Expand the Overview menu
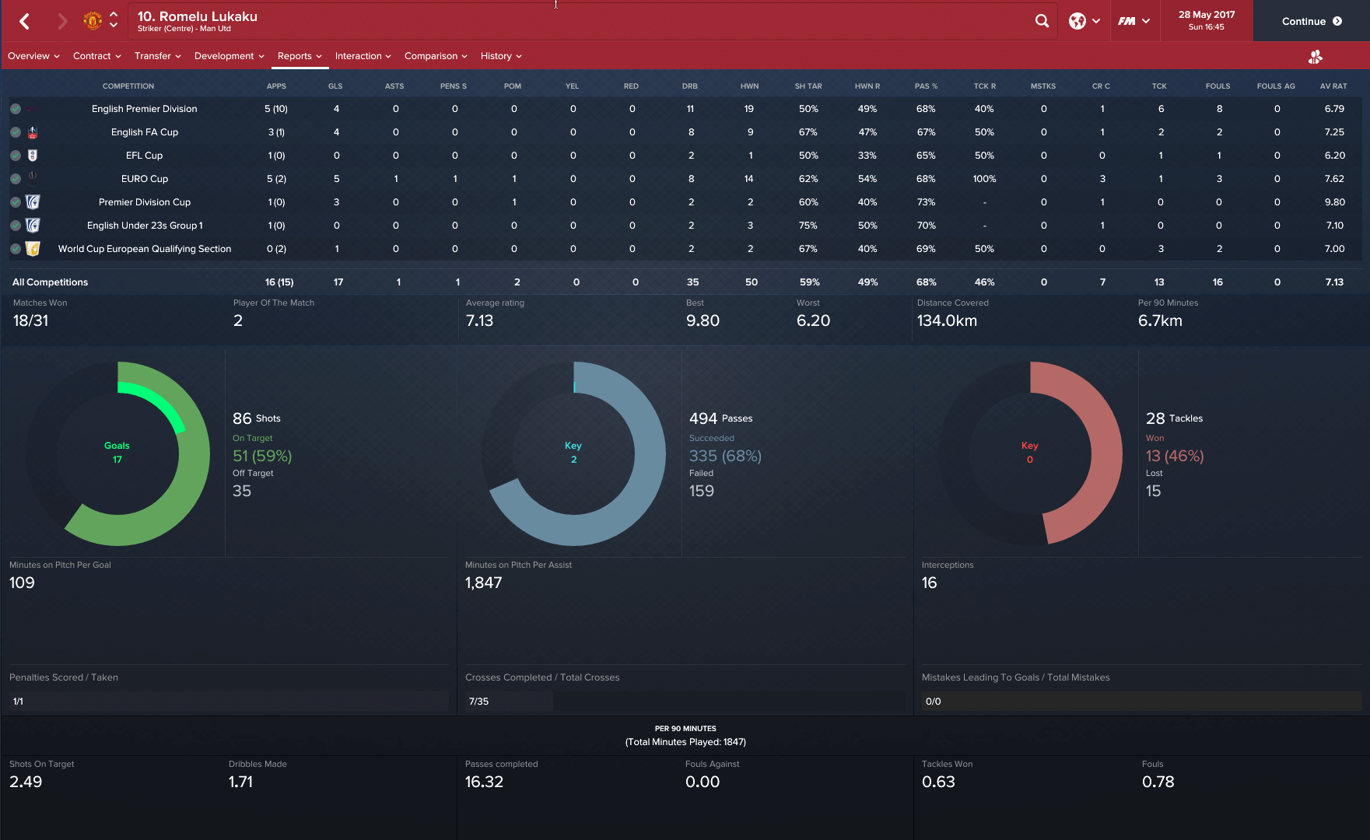Viewport: 1370px width, 840px height. (x=33, y=56)
